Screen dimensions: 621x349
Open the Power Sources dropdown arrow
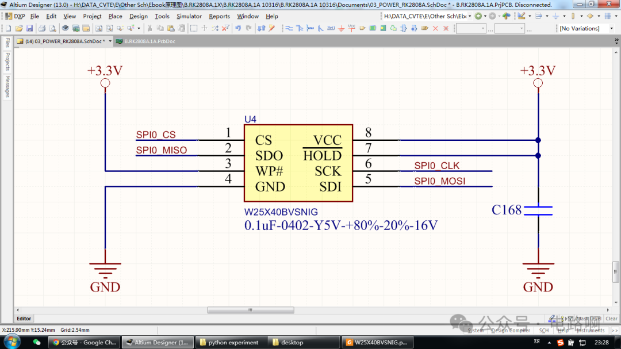click(x=565, y=16)
